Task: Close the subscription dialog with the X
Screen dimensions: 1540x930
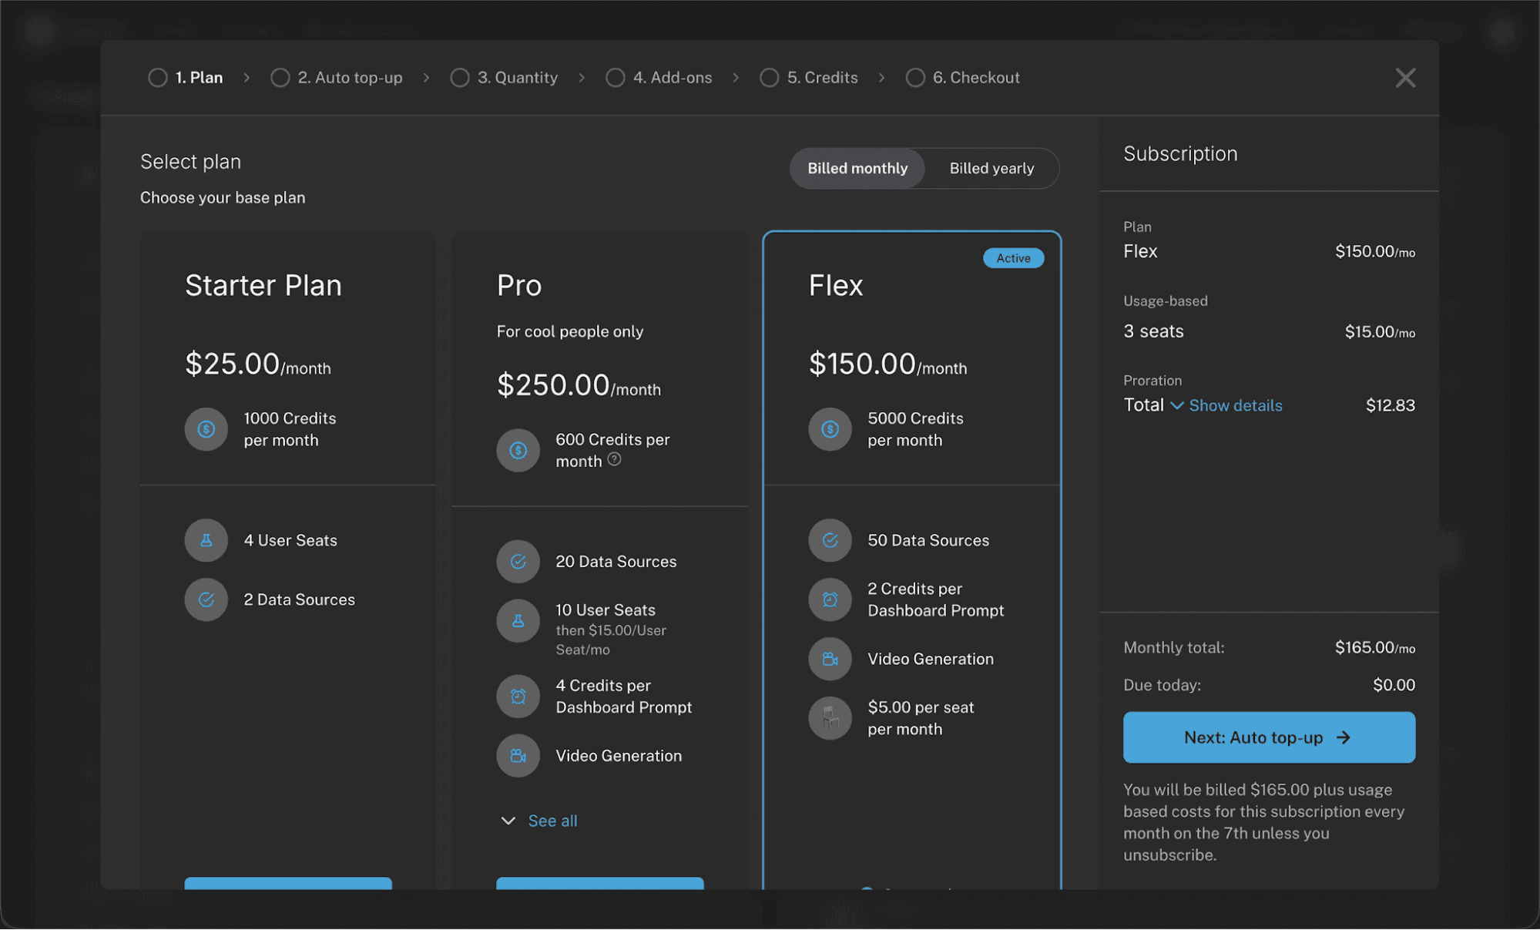Action: point(1405,78)
